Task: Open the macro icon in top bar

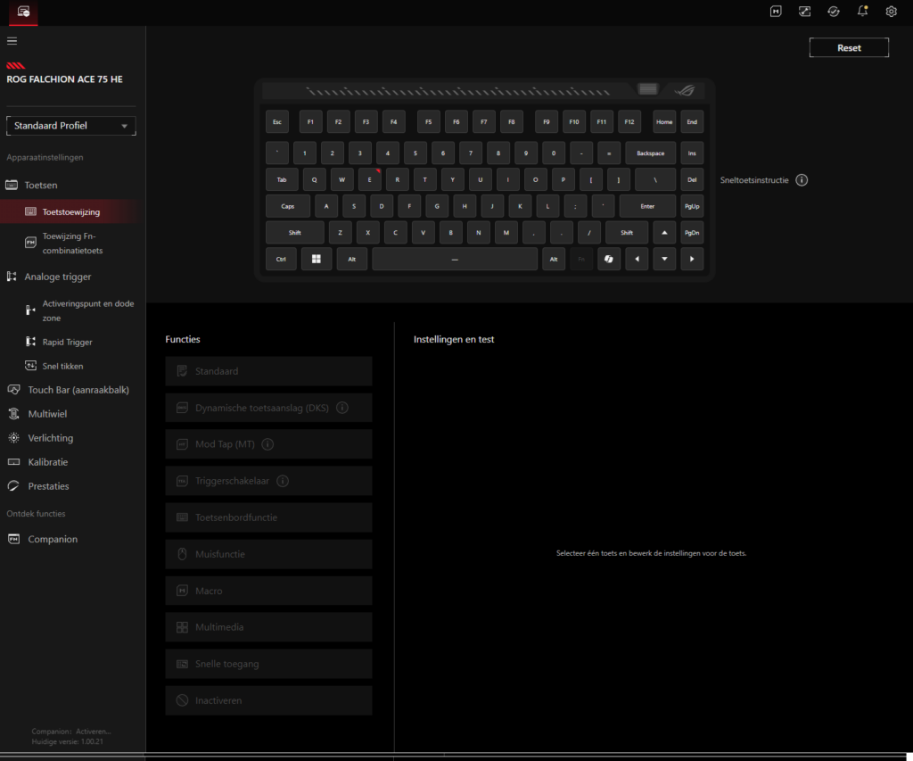Action: pyautogui.click(x=776, y=12)
